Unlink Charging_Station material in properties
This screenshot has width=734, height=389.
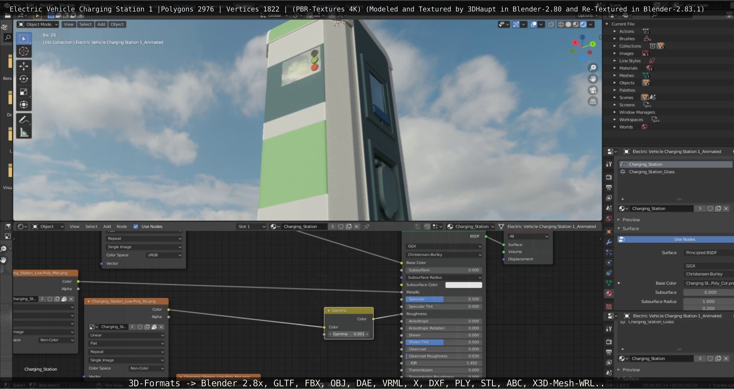(x=726, y=209)
